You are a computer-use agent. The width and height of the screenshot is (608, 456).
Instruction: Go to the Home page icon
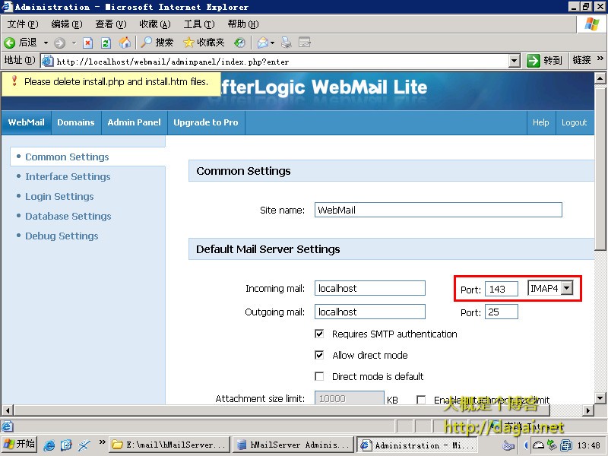click(x=125, y=43)
